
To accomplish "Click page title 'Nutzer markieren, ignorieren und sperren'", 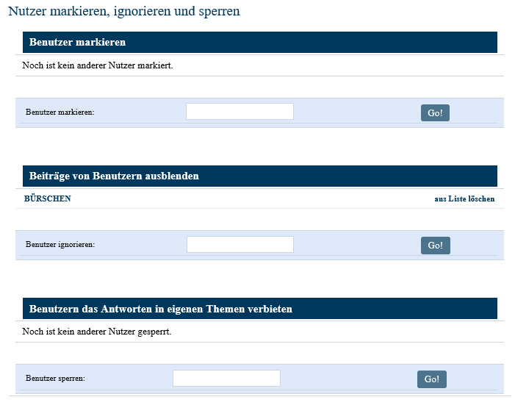I will click(123, 12).
